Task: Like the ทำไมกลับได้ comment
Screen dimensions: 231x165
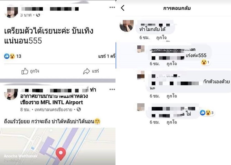Action: (x=161, y=38)
